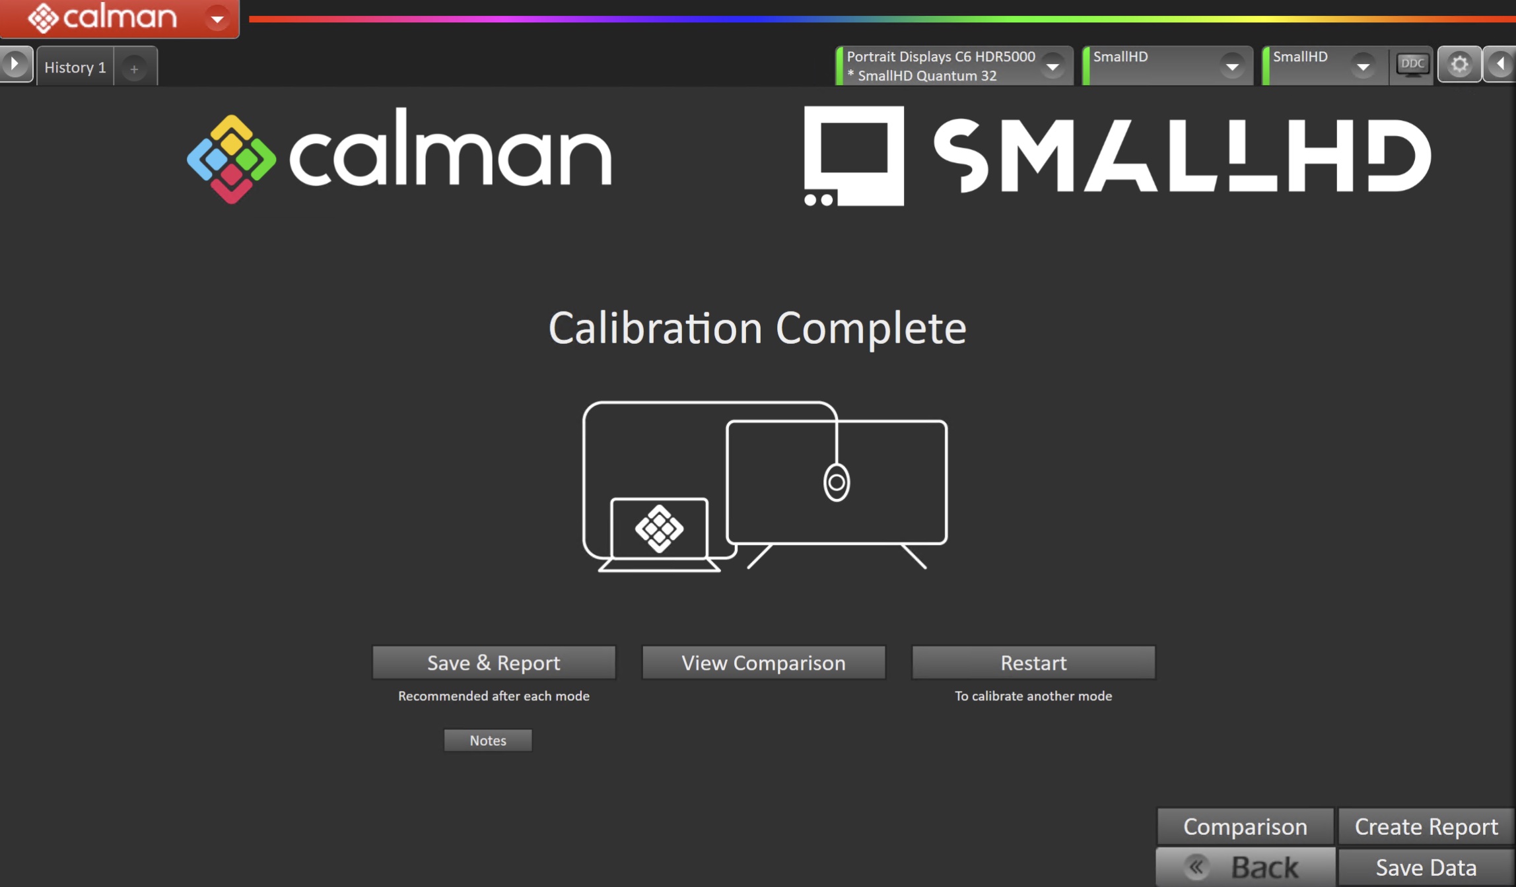Collapse right panel with left arrow icon
This screenshot has width=1516, height=887.
coord(1500,64)
